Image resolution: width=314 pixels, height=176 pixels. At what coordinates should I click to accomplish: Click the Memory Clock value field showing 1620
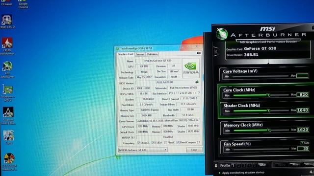[303, 130]
